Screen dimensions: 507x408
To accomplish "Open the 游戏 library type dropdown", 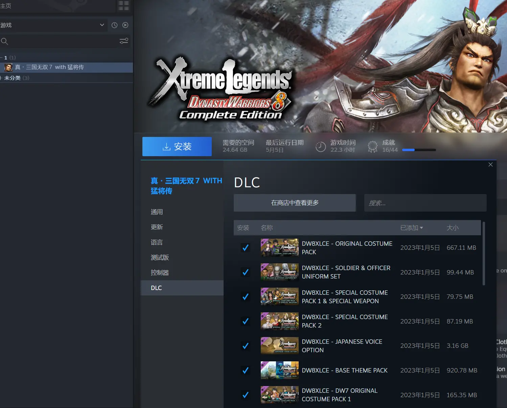I will [x=53, y=25].
